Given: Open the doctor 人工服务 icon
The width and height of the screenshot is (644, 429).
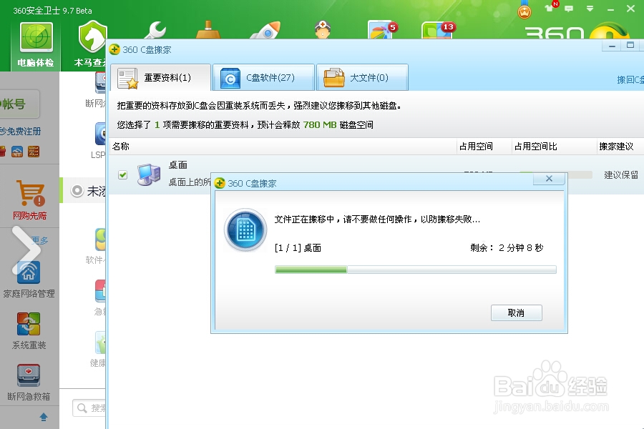Looking at the screenshot, I should (x=323, y=30).
